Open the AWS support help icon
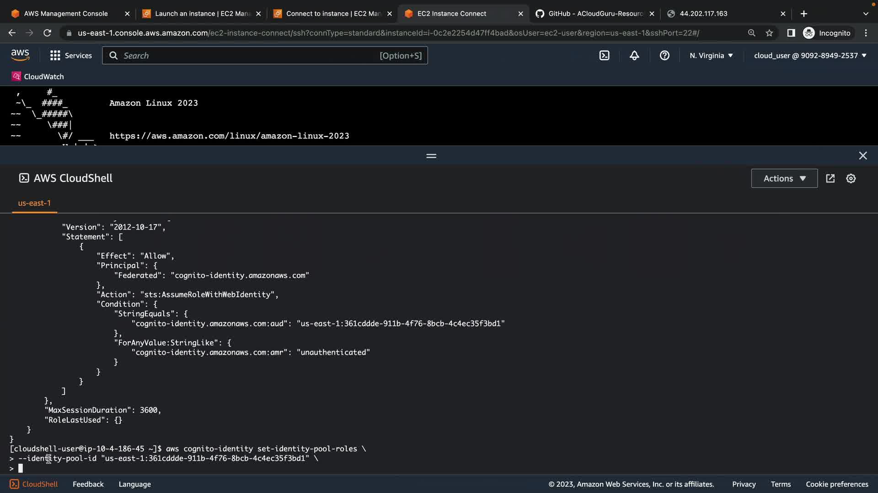The image size is (878, 493). [664, 55]
